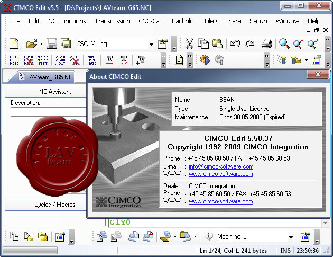The image size is (333, 257).
Task: Open the Transmission menu
Action: [113, 21]
